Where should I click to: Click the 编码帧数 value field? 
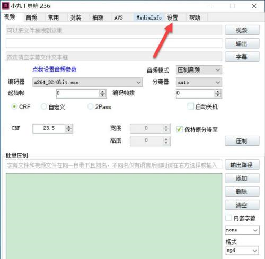(196, 94)
